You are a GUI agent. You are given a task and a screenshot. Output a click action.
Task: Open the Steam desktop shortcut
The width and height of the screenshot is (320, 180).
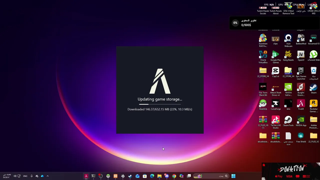click(x=313, y=89)
